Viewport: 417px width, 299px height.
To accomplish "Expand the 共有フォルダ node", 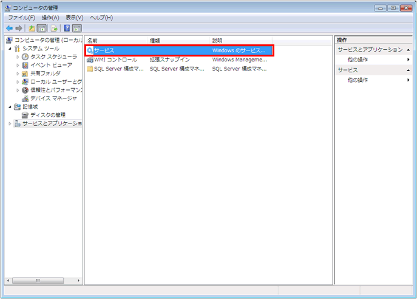I will 18,74.
